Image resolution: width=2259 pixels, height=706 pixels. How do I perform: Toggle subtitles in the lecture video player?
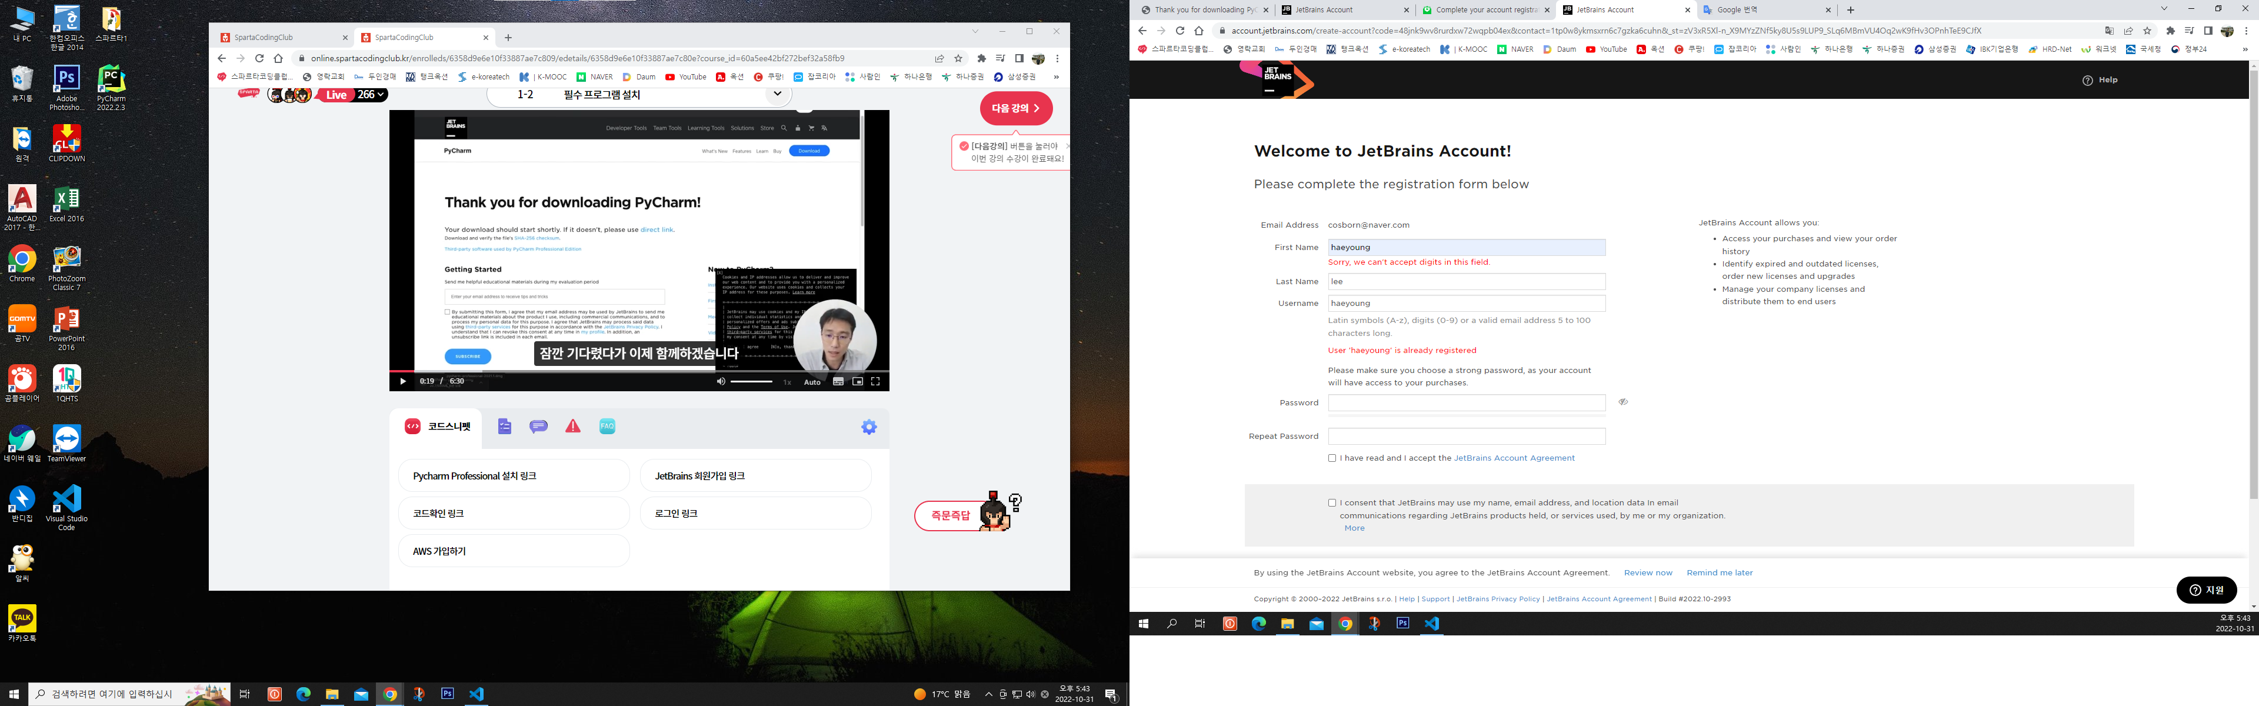[838, 381]
